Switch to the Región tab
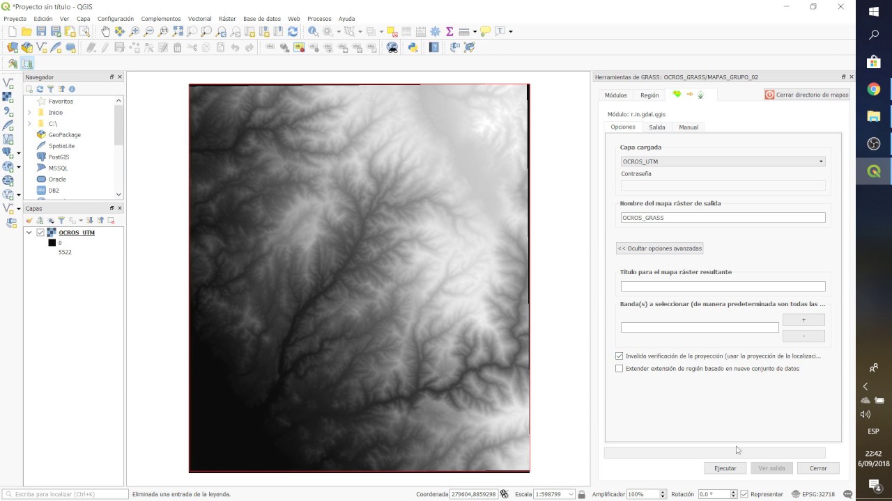 [x=649, y=95]
